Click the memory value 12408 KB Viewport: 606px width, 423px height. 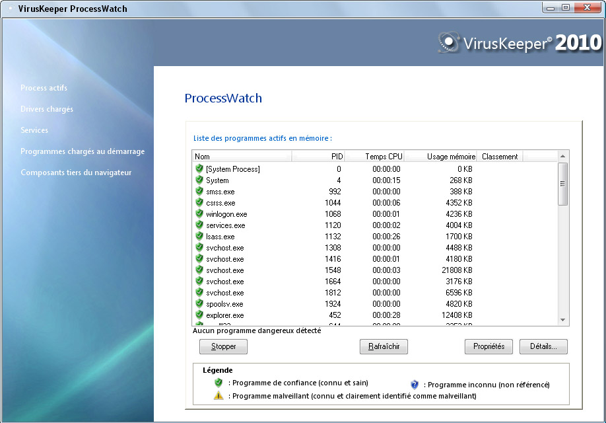pyautogui.click(x=457, y=315)
